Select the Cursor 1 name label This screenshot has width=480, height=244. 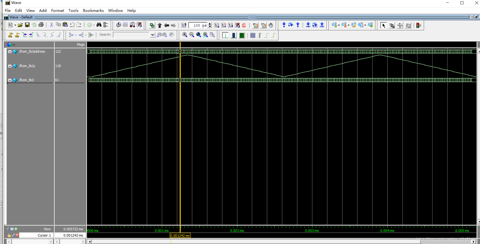[44, 235]
